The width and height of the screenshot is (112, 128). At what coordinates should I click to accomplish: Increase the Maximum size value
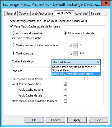76,52
